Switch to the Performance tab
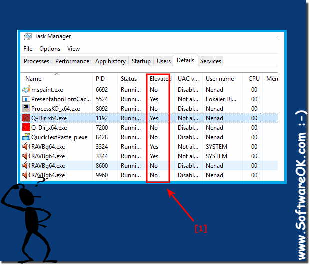This screenshot has height=265, width=310. click(72, 61)
